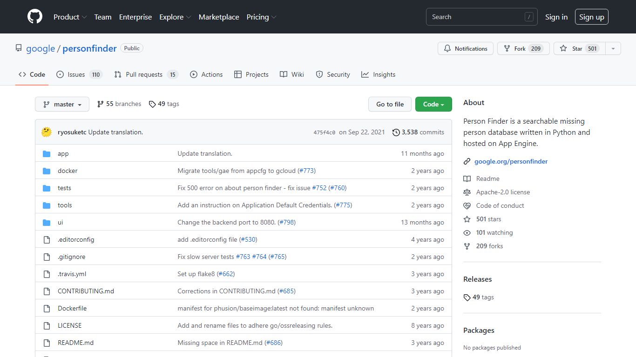636x357 pixels.
Task: Click the Go to file button
Action: click(x=390, y=104)
